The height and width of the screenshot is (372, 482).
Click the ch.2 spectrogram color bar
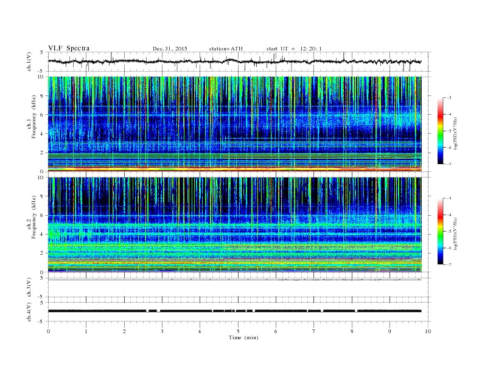point(440,232)
